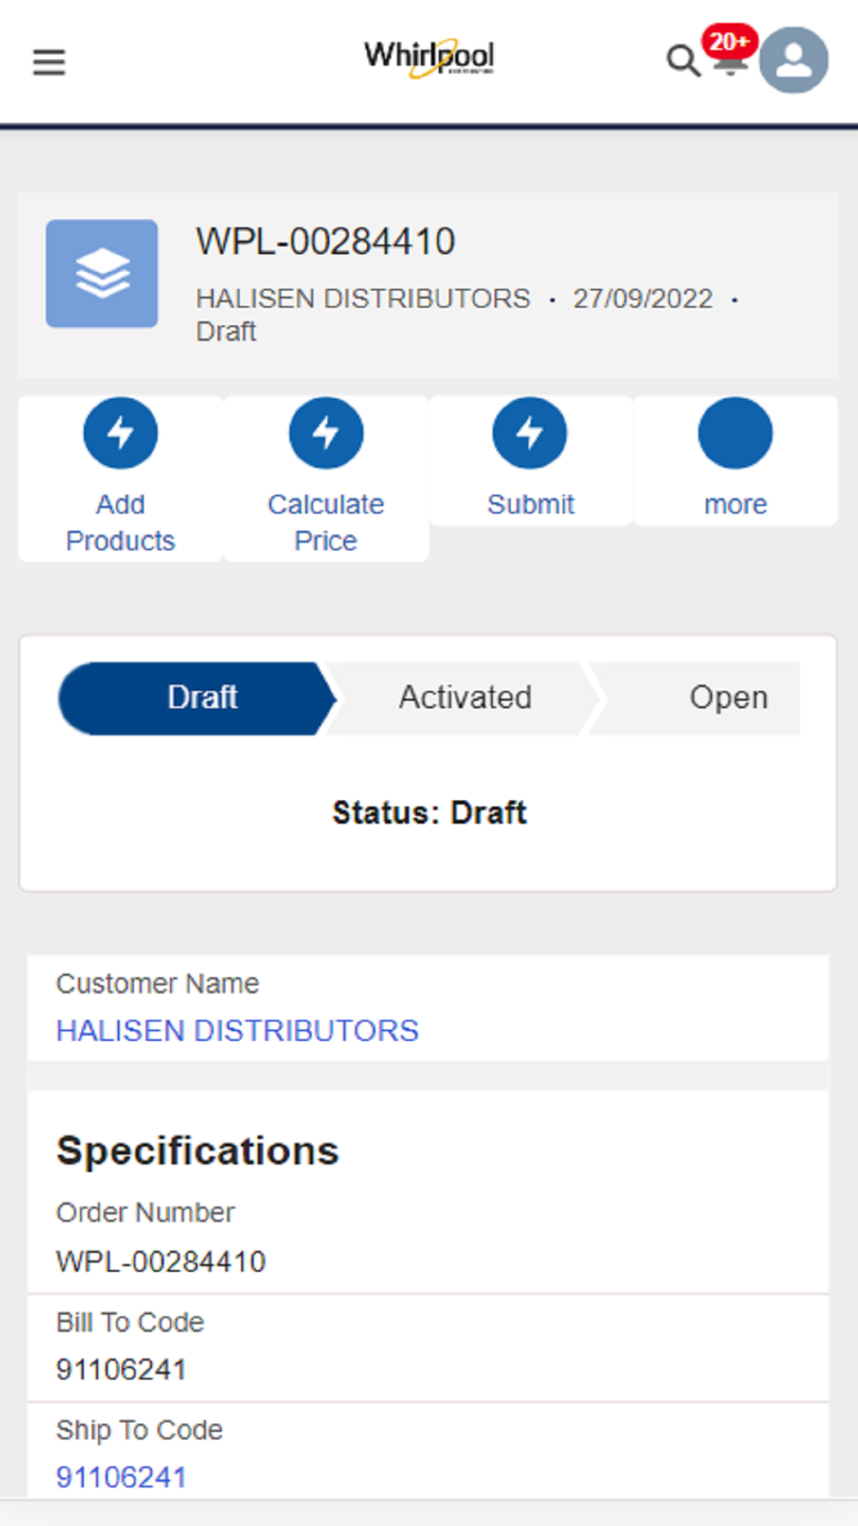Click the WPL-00284410 order title
858x1526 pixels.
click(x=326, y=241)
